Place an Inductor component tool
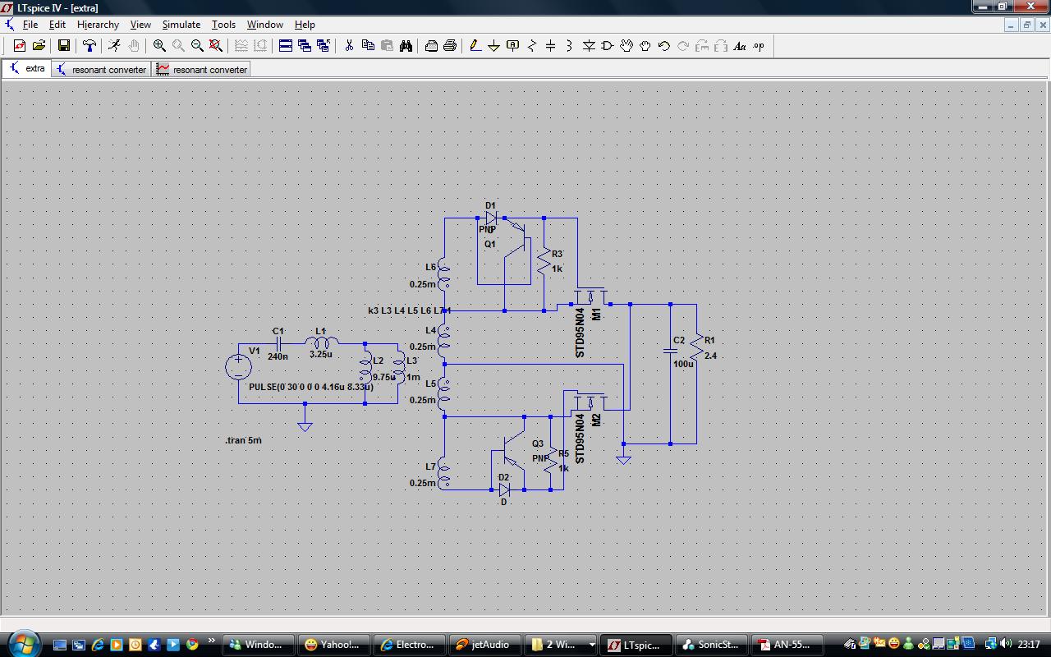Viewport: 1051px width, 657px height. (570, 46)
